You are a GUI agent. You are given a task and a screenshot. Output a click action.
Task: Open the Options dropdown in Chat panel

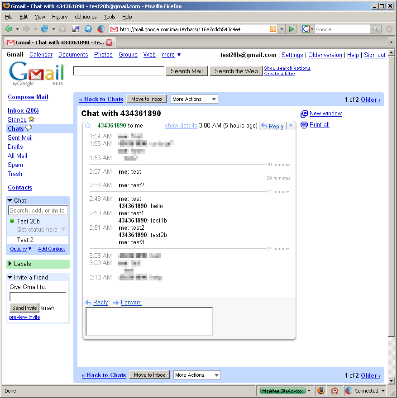tap(20, 249)
